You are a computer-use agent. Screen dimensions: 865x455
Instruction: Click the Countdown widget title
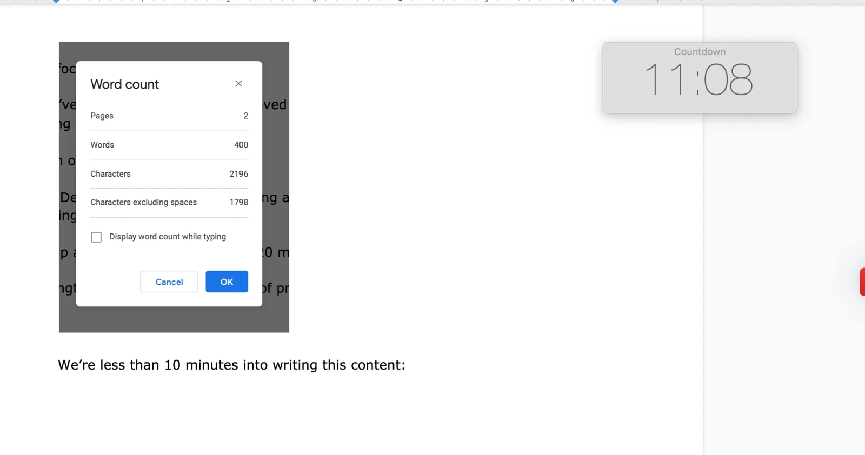click(x=700, y=52)
